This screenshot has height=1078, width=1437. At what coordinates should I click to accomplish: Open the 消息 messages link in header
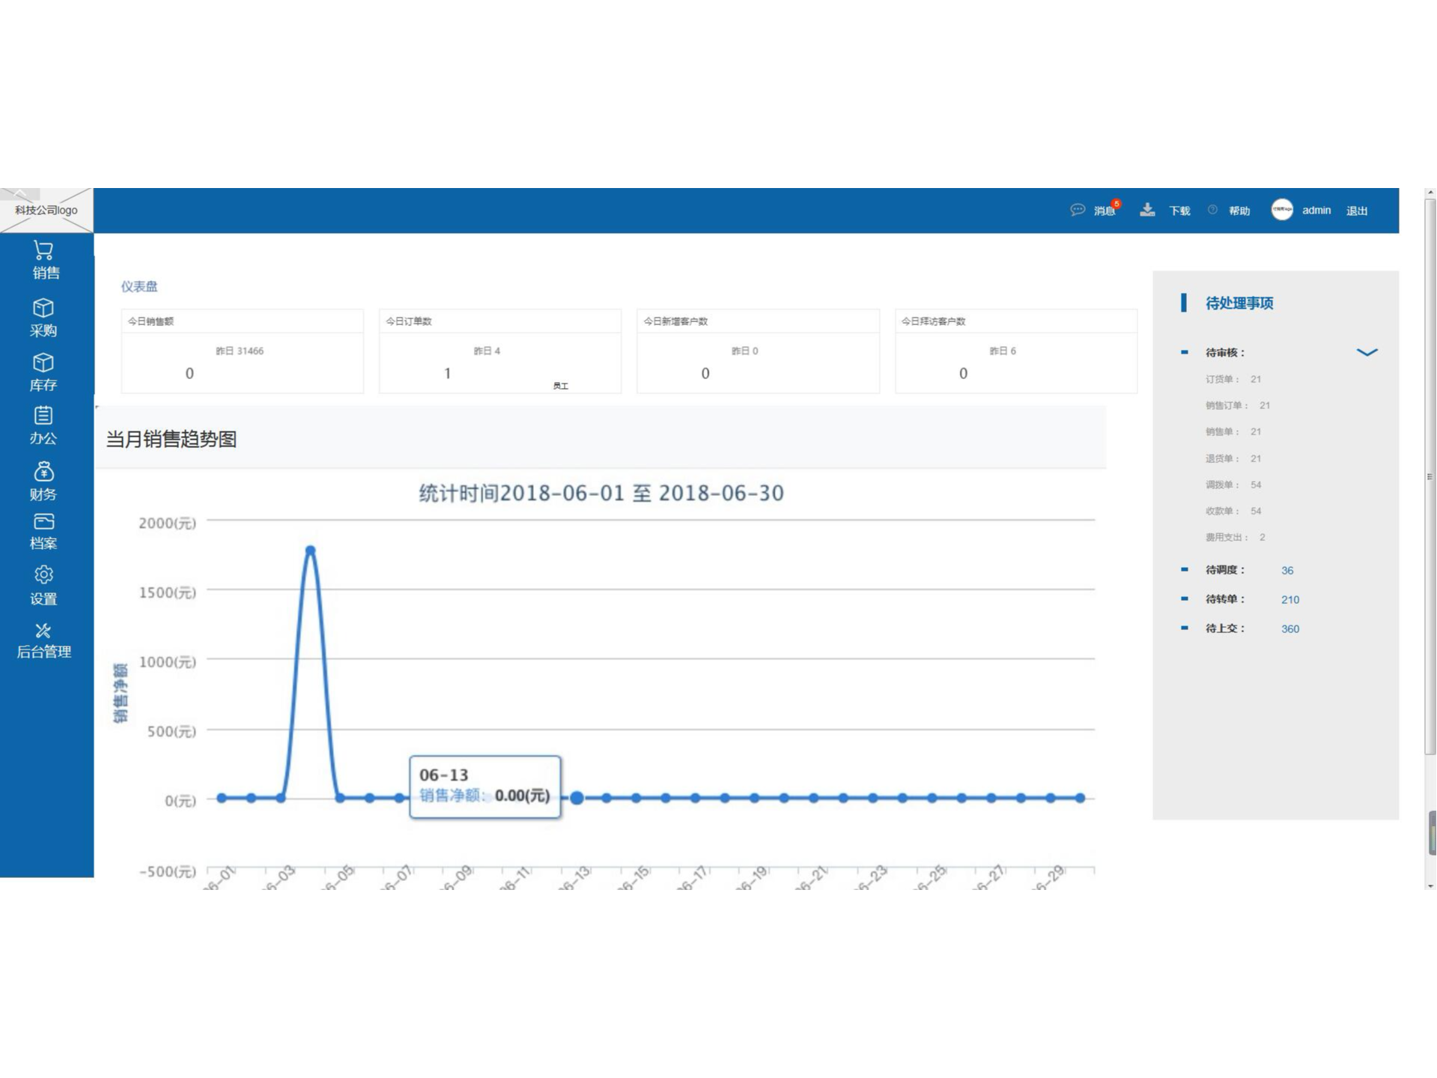pyautogui.click(x=1105, y=211)
